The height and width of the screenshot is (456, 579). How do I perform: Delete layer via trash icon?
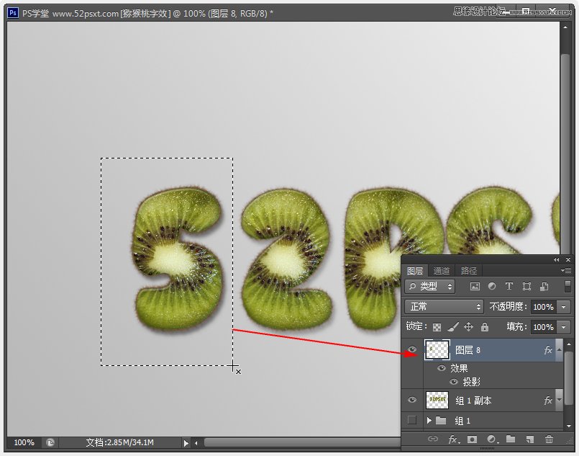click(x=550, y=439)
